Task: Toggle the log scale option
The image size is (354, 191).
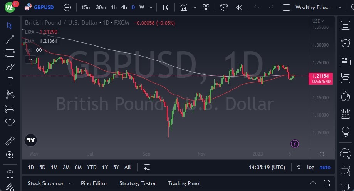Action: coord(310,167)
